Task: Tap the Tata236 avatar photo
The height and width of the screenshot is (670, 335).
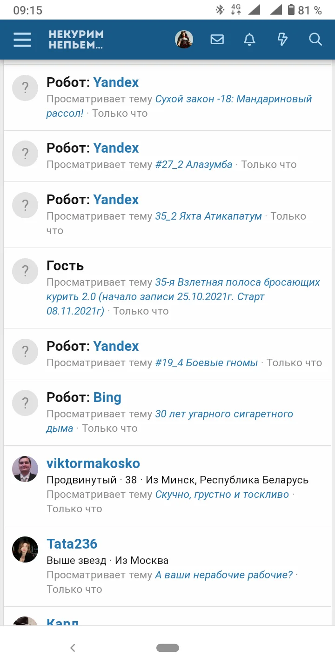Action: 25,549
